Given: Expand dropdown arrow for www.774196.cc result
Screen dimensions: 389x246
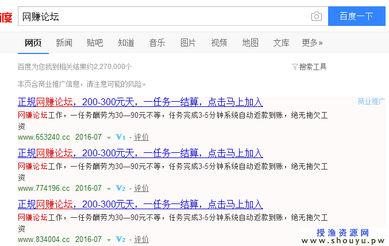Looking at the screenshot, I should click(109, 189).
